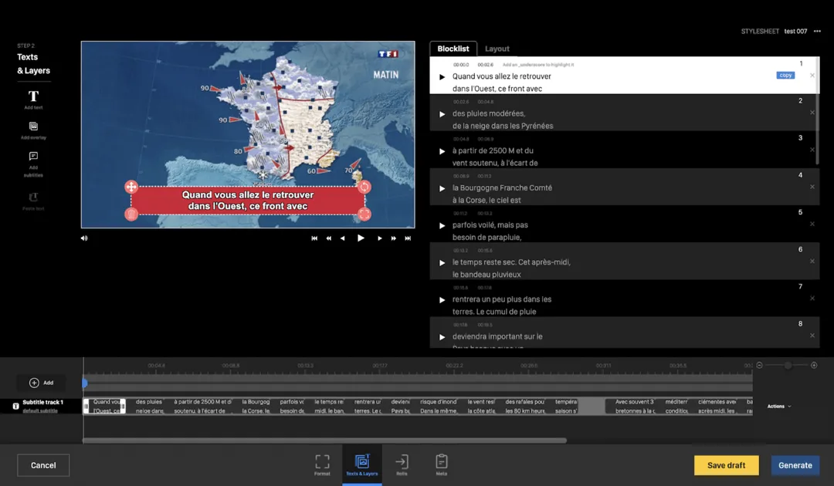834x486 pixels.
Task: Click the Add overlay icon
Action: (33, 127)
